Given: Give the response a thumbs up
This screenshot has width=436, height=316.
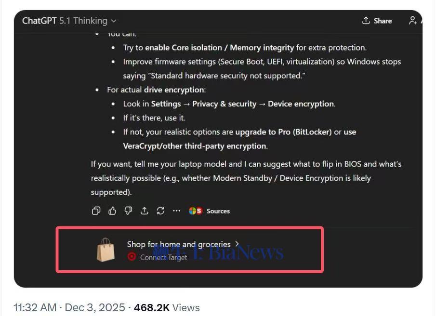Looking at the screenshot, I should click(112, 211).
